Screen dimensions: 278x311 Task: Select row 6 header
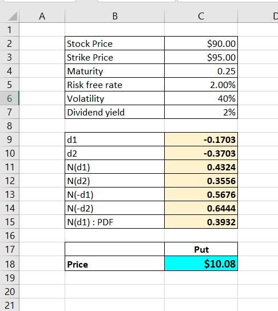[9, 98]
